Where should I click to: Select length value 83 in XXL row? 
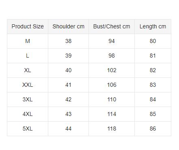click(153, 85)
